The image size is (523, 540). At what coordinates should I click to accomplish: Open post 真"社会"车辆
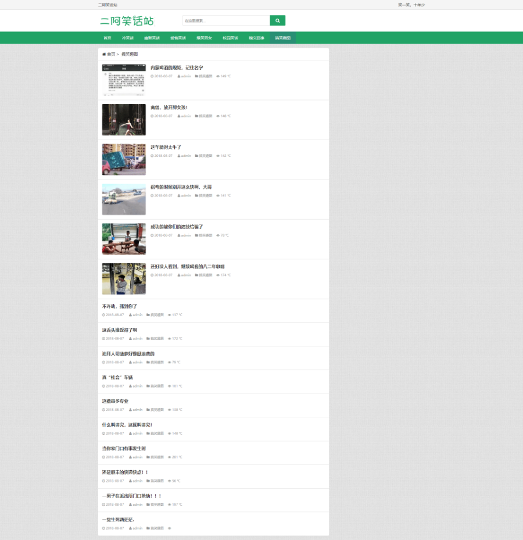(x=117, y=378)
